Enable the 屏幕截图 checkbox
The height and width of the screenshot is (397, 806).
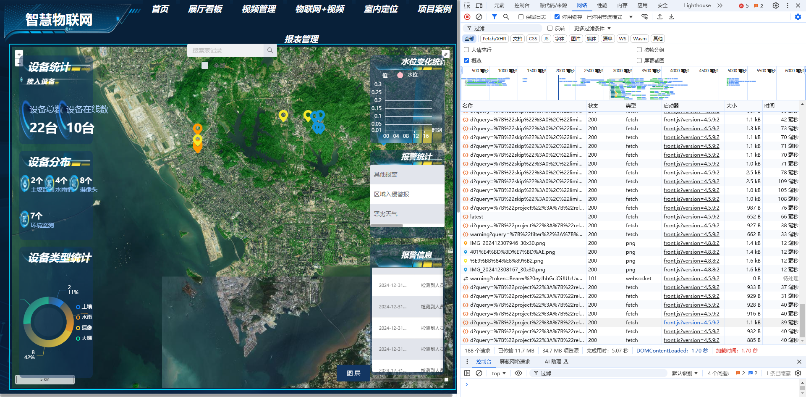(x=639, y=60)
